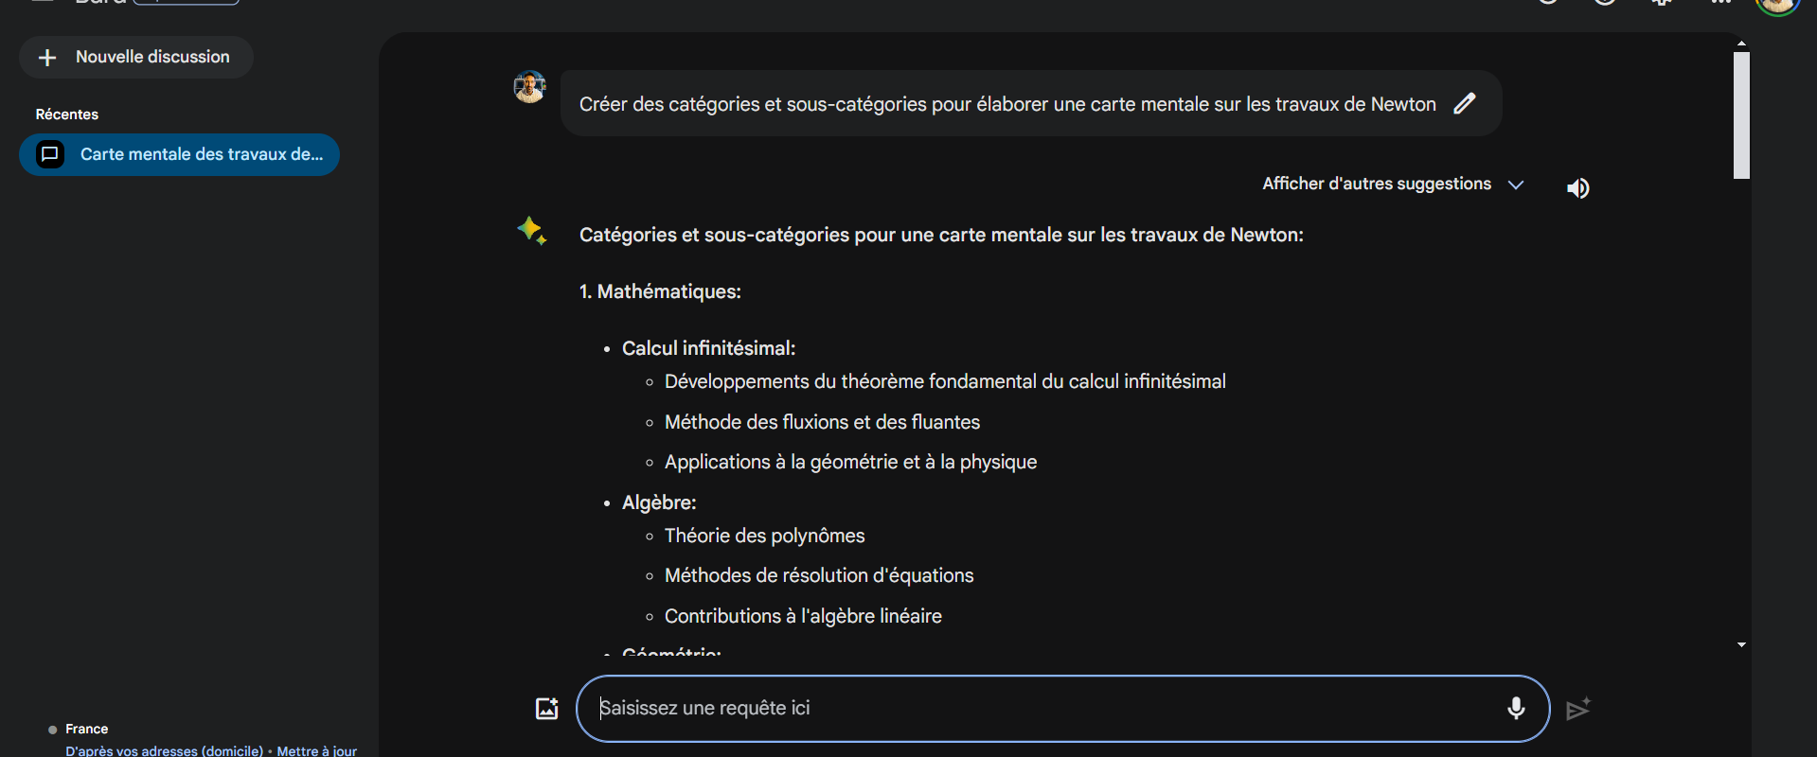This screenshot has height=757, width=1817.
Task: Focus the Saisissez une requête ici field
Action: click(1042, 709)
